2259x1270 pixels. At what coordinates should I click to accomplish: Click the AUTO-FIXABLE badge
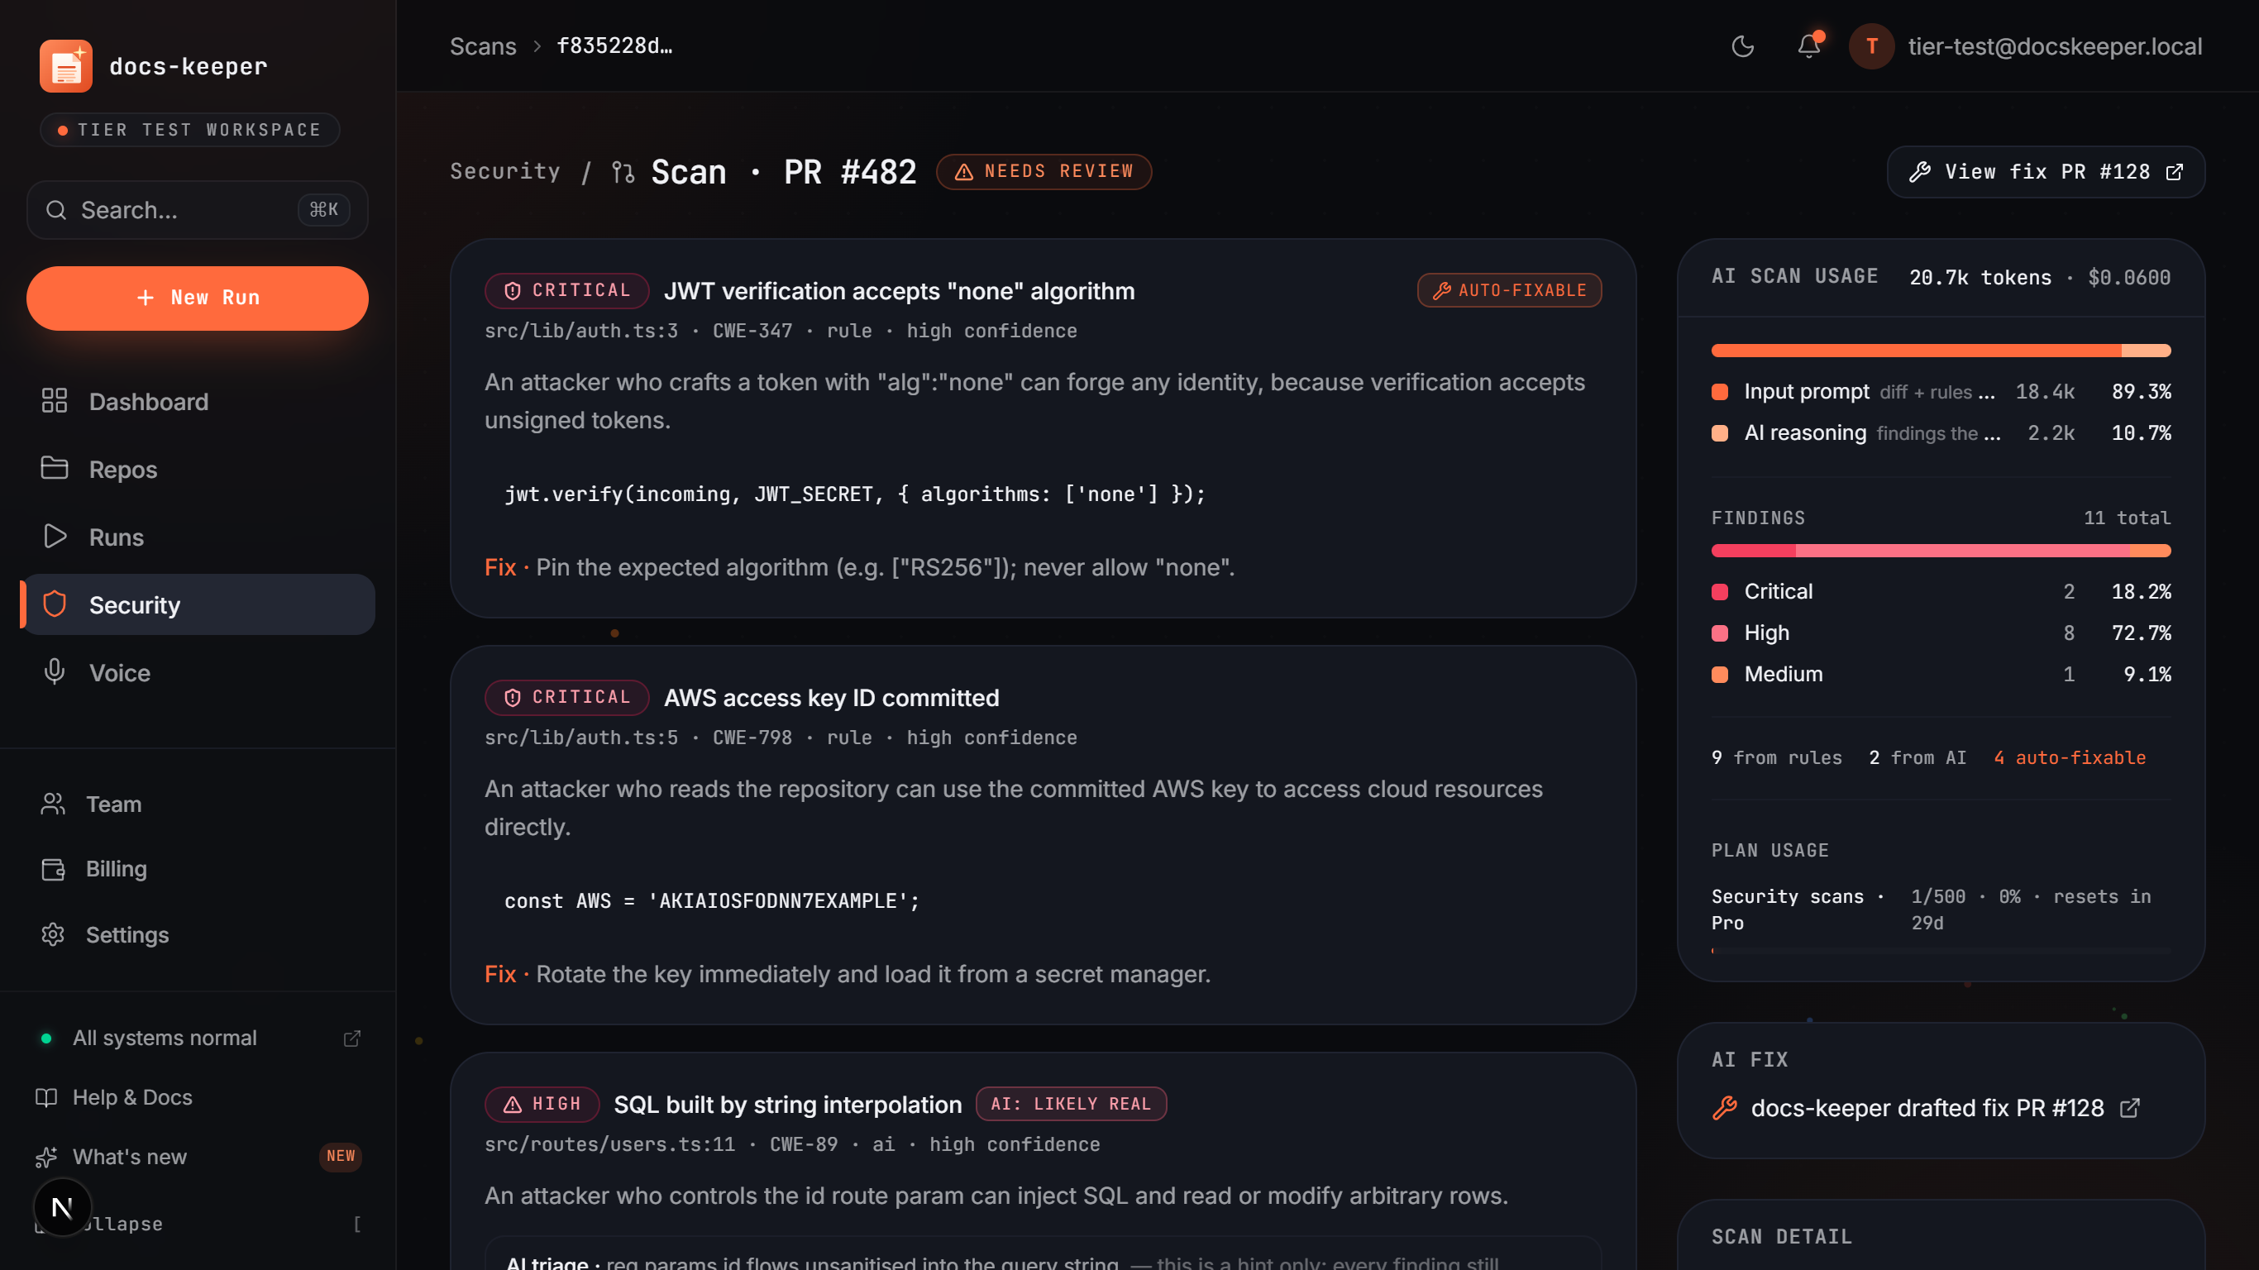click(x=1509, y=291)
